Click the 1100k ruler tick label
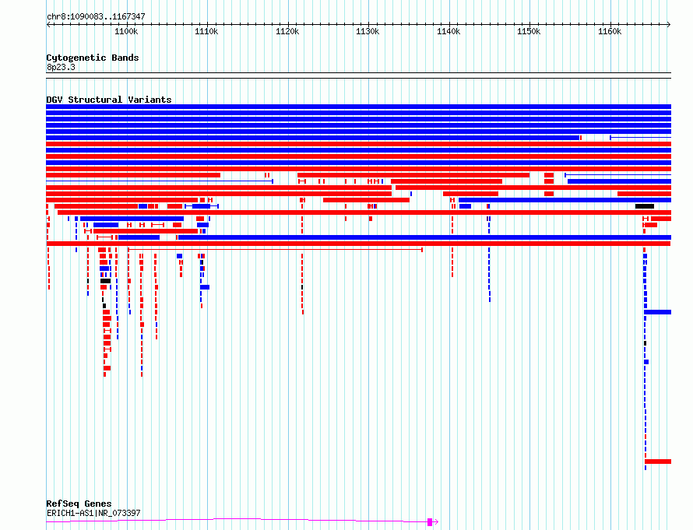The image size is (693, 530). (126, 32)
